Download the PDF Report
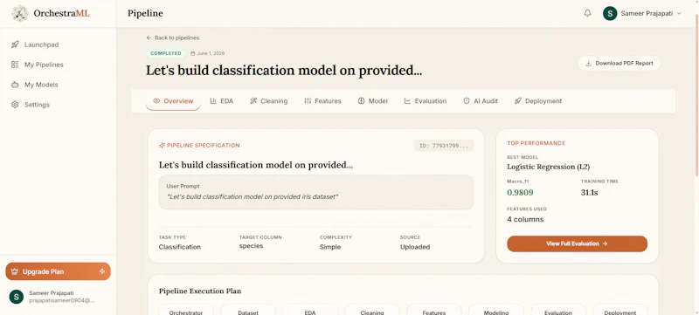Viewport: 699px width, 315px height. point(619,63)
